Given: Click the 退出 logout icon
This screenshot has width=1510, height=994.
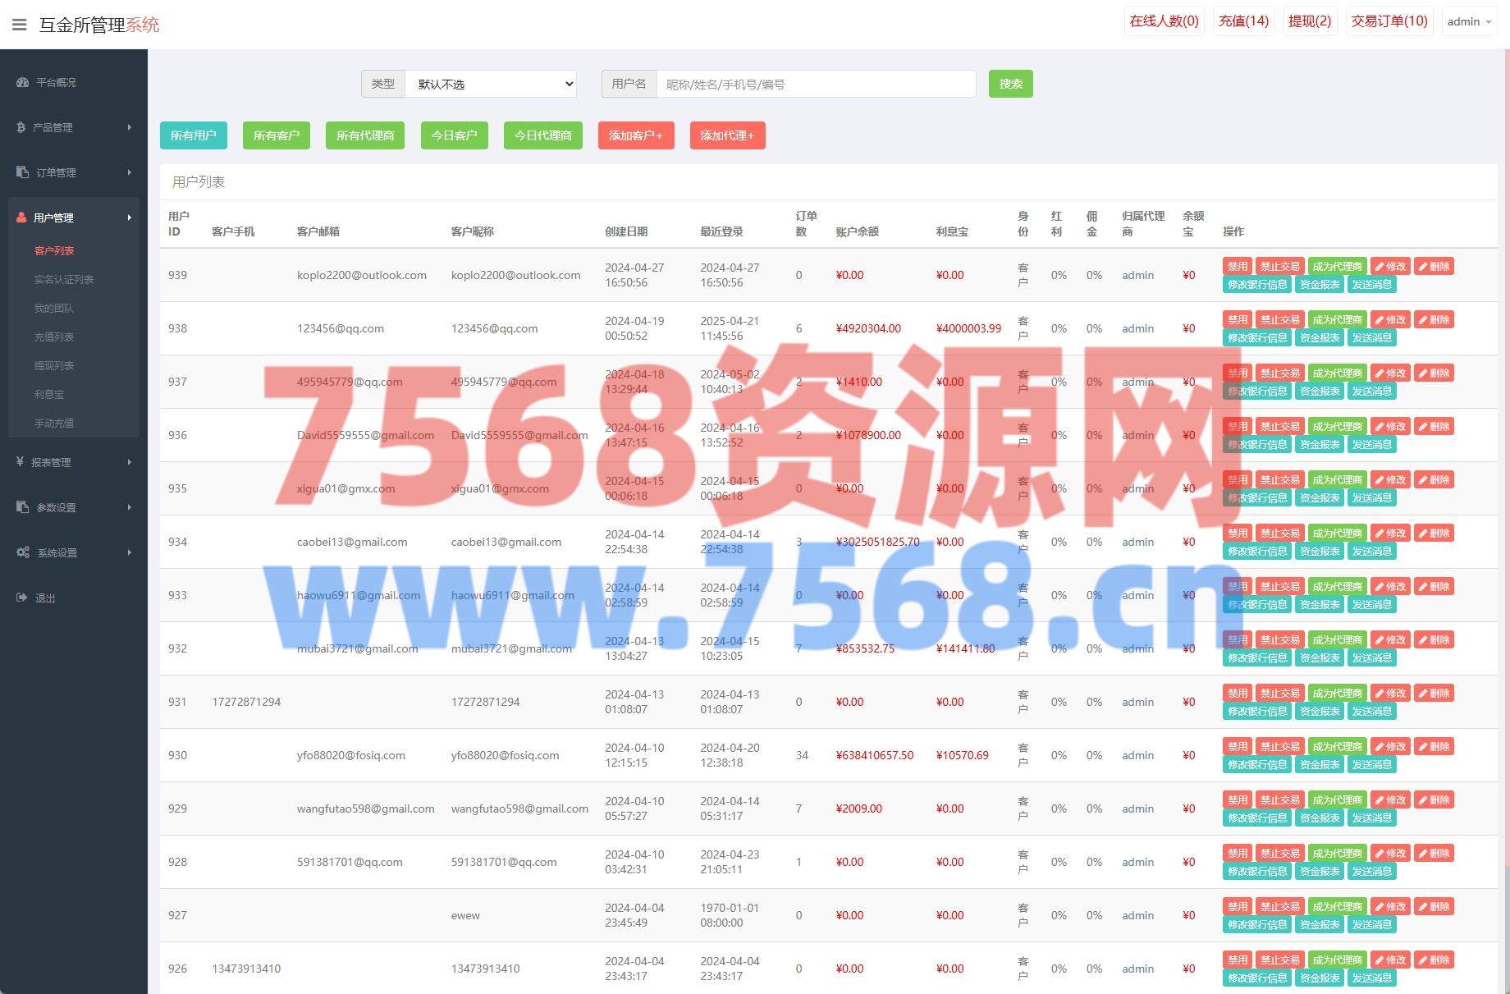Looking at the screenshot, I should (21, 598).
